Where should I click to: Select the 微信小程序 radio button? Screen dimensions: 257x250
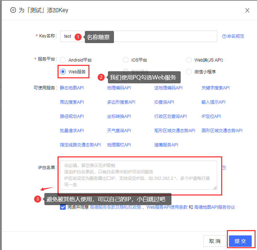pos(188,72)
